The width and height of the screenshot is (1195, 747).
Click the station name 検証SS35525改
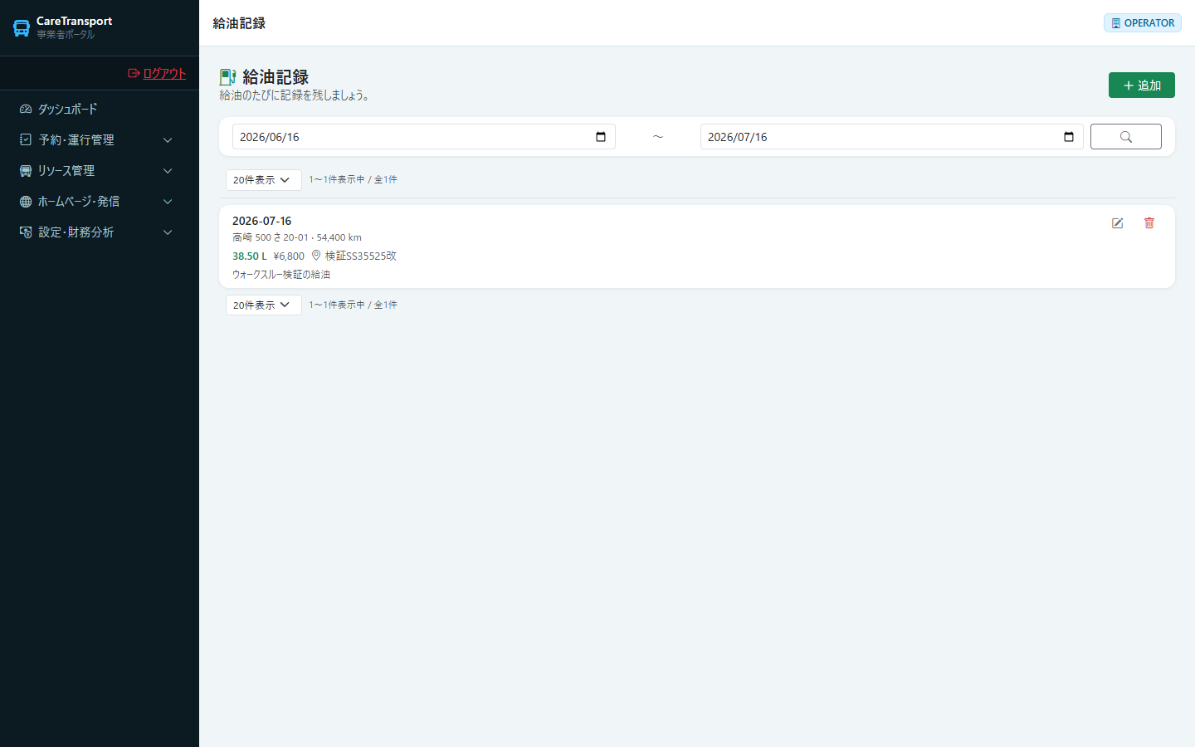pos(361,256)
